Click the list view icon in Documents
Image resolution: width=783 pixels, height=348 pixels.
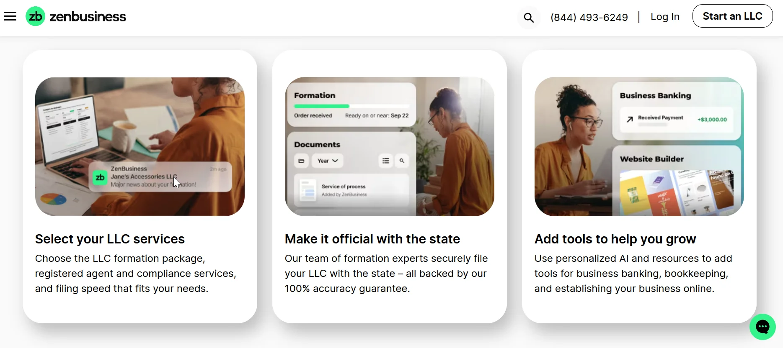385,161
